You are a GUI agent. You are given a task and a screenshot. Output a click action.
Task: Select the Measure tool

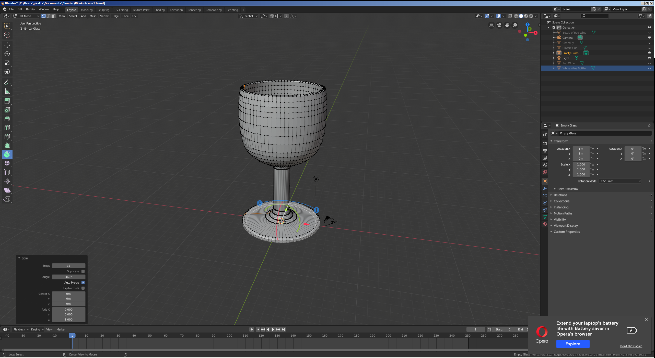coord(7,91)
